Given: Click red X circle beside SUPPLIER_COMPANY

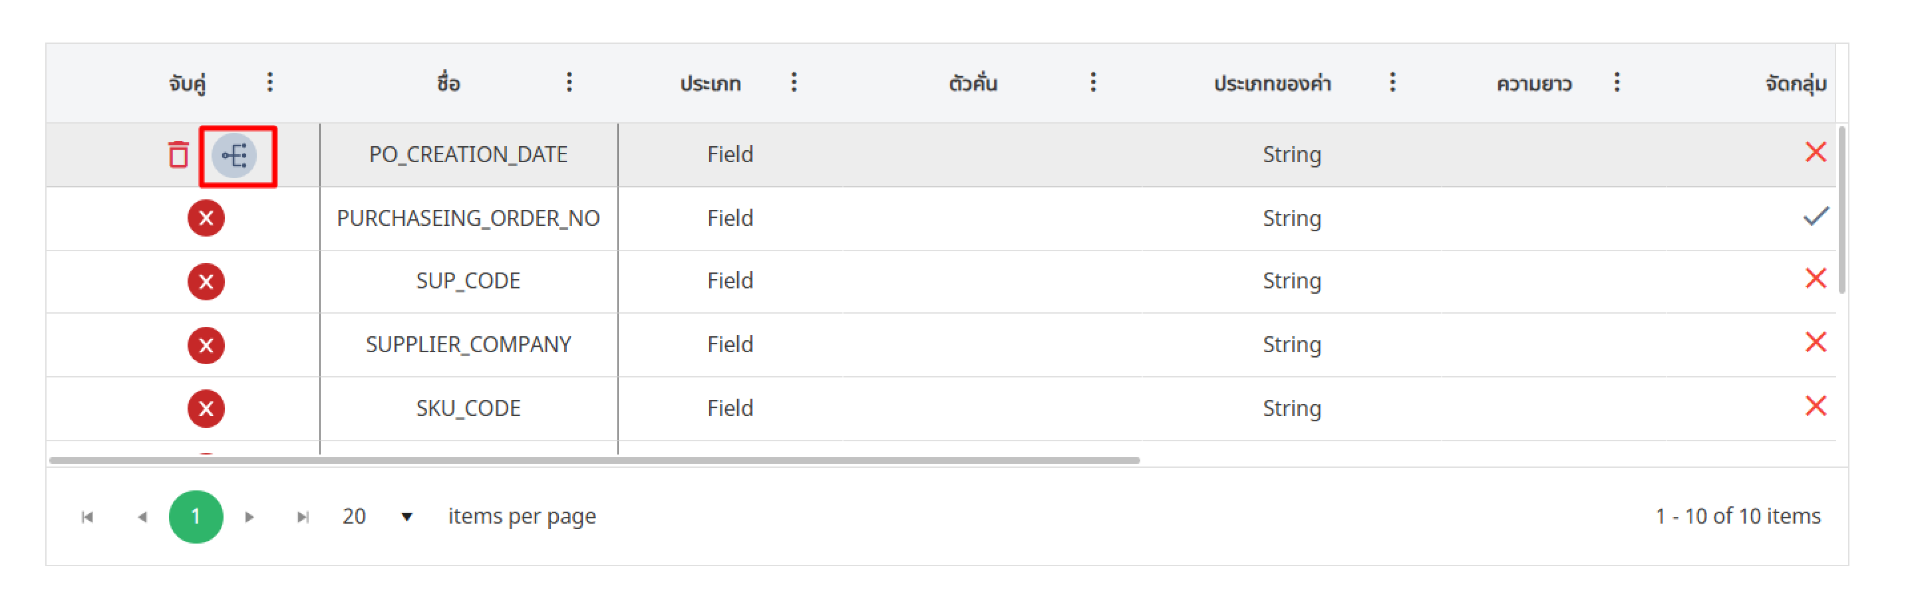Looking at the screenshot, I should (206, 345).
